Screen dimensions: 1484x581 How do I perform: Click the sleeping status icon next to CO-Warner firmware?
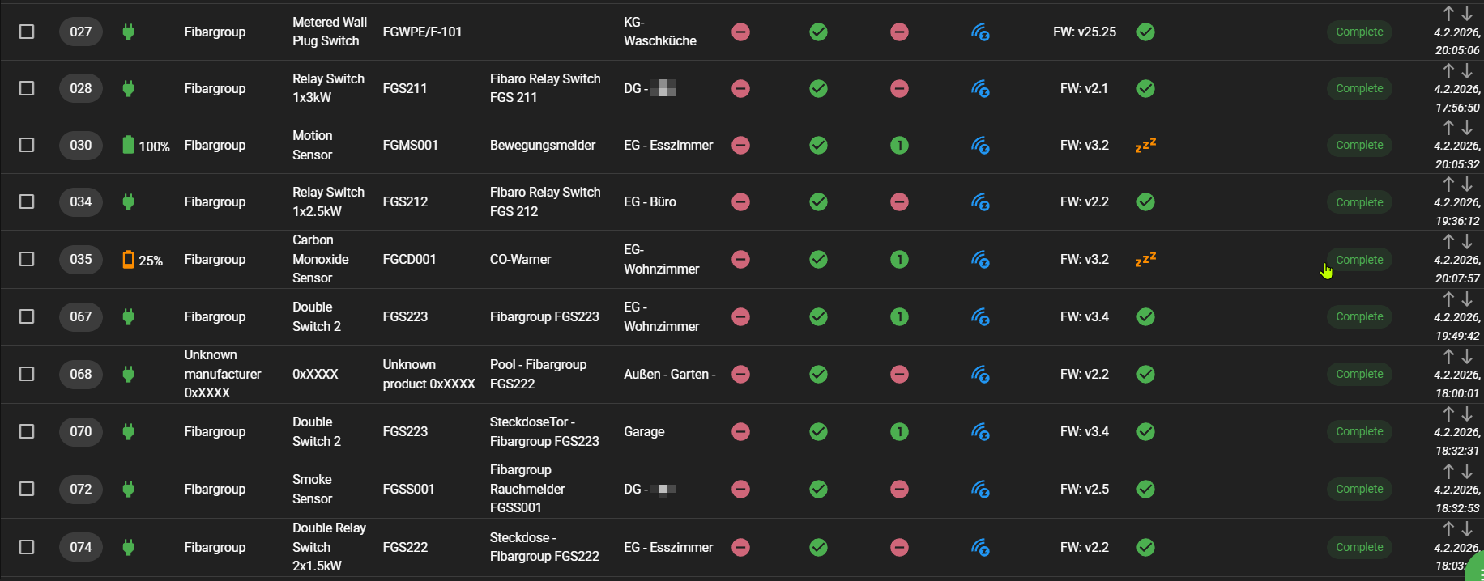(1145, 259)
